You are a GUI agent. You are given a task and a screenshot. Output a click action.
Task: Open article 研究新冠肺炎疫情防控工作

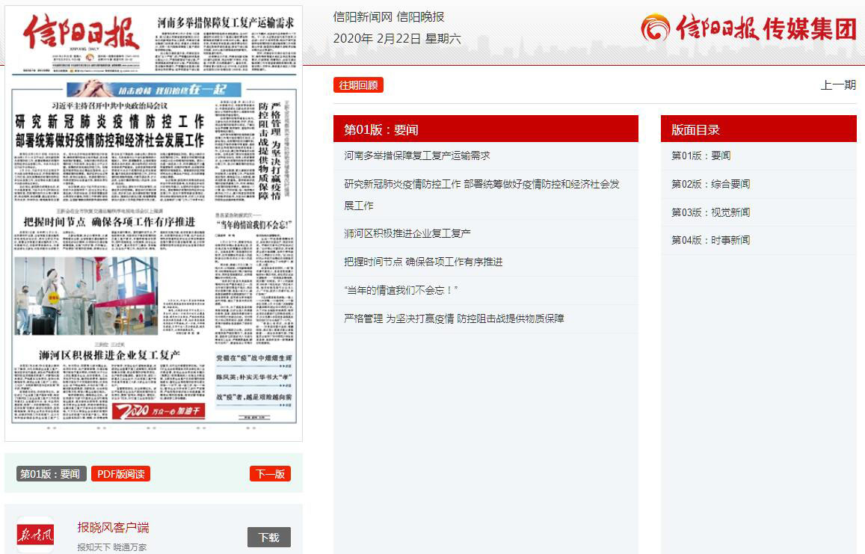tap(481, 184)
